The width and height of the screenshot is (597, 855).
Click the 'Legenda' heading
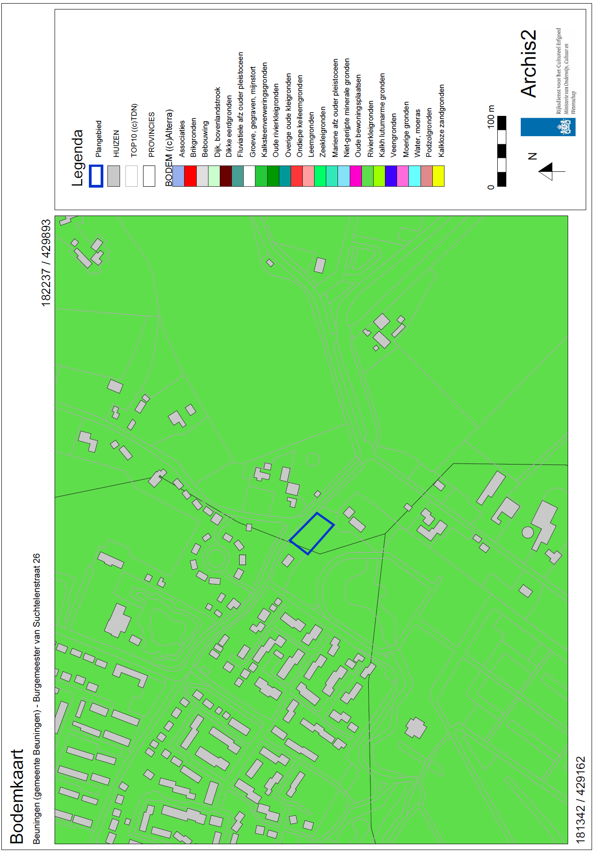pyautogui.click(x=78, y=158)
